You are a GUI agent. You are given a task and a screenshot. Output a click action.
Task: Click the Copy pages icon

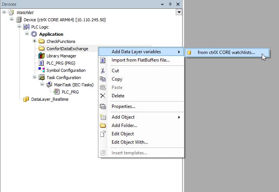[x=103, y=79]
